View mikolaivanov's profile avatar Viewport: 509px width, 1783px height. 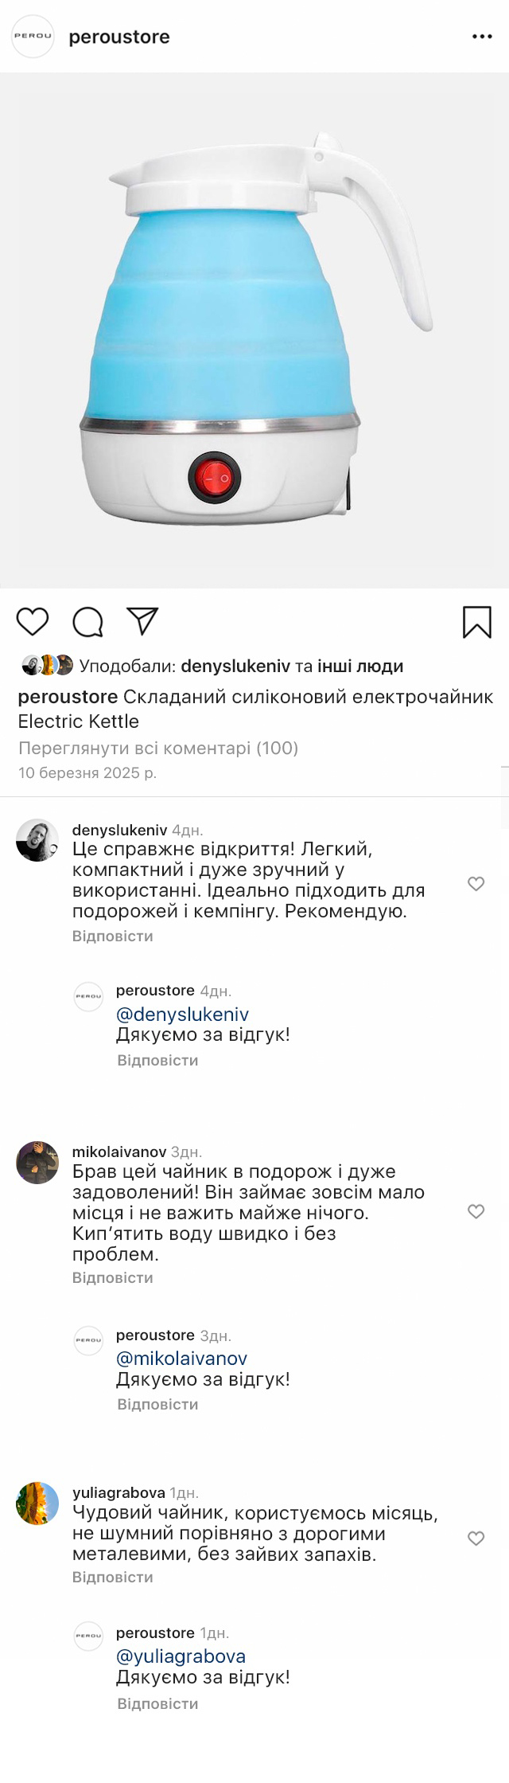[37, 1162]
